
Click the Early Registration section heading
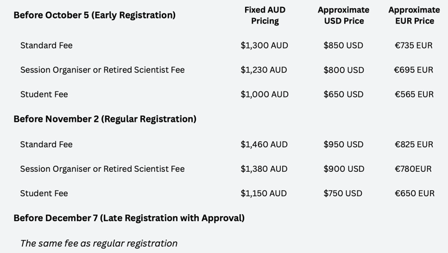(94, 15)
